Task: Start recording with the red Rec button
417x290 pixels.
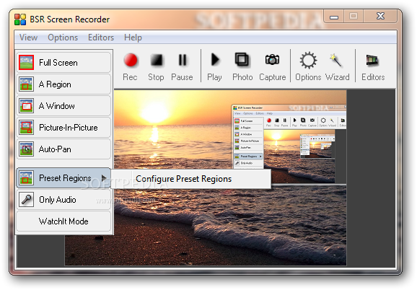Action: tap(131, 66)
